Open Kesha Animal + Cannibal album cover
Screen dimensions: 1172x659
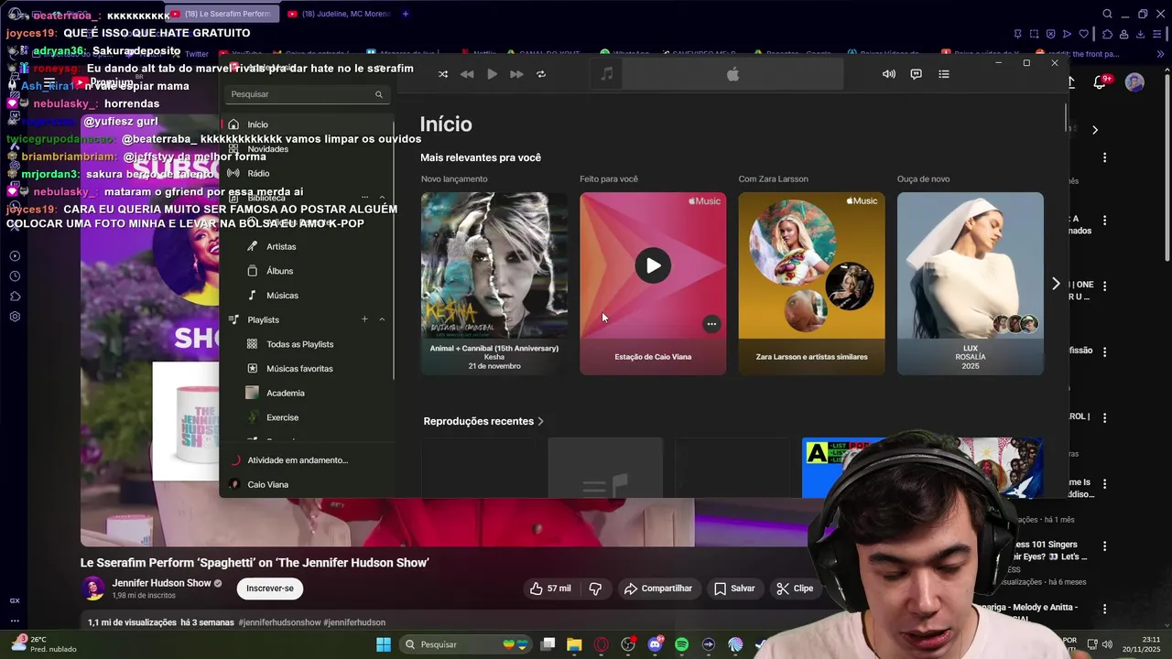494,265
